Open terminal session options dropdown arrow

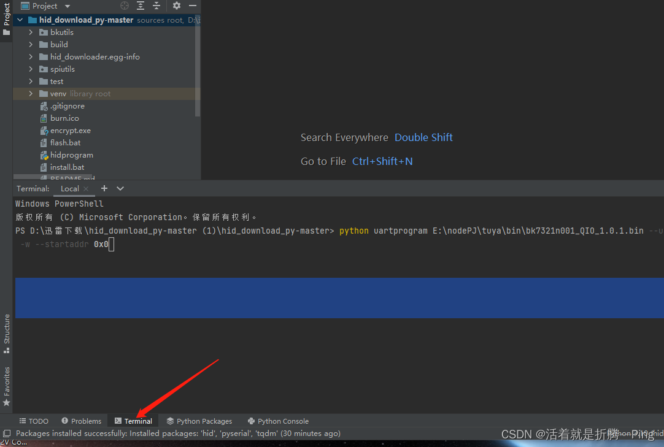tap(120, 188)
